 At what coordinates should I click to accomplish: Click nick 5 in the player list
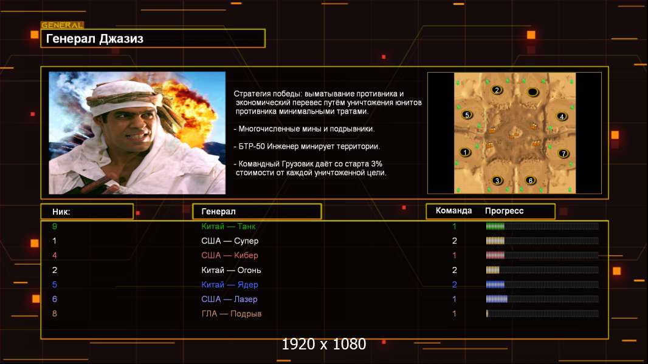click(x=55, y=285)
